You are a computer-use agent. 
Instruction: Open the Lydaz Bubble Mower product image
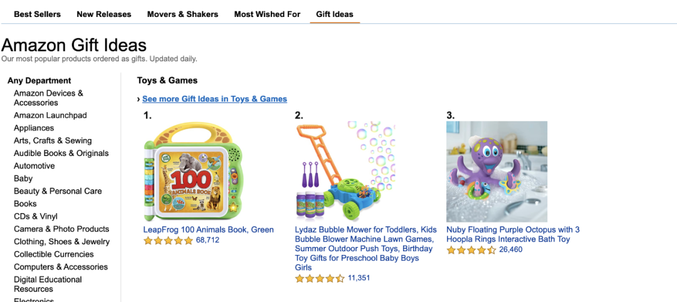(x=345, y=172)
